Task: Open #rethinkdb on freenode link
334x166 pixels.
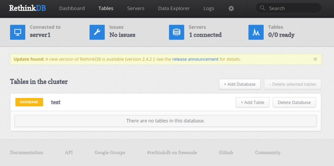Action: pos(172,153)
